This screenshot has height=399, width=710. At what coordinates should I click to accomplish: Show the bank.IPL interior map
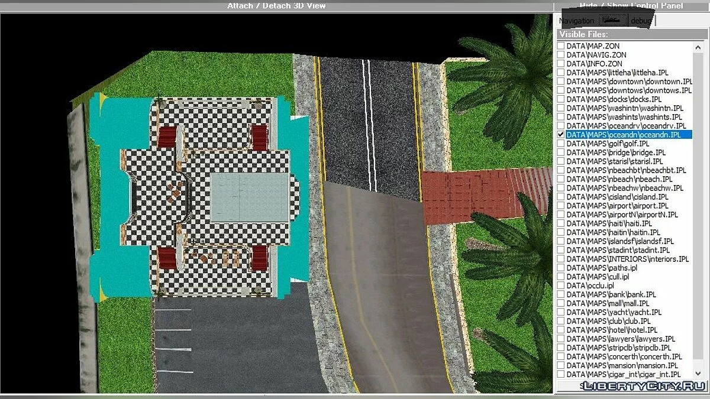560,294
